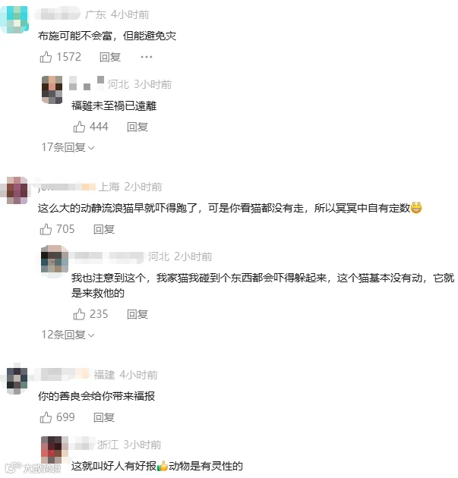Image resolution: width=458 pixels, height=478 pixels.
Task: Expand the 17条回复 replies thread
Action: tap(68, 147)
